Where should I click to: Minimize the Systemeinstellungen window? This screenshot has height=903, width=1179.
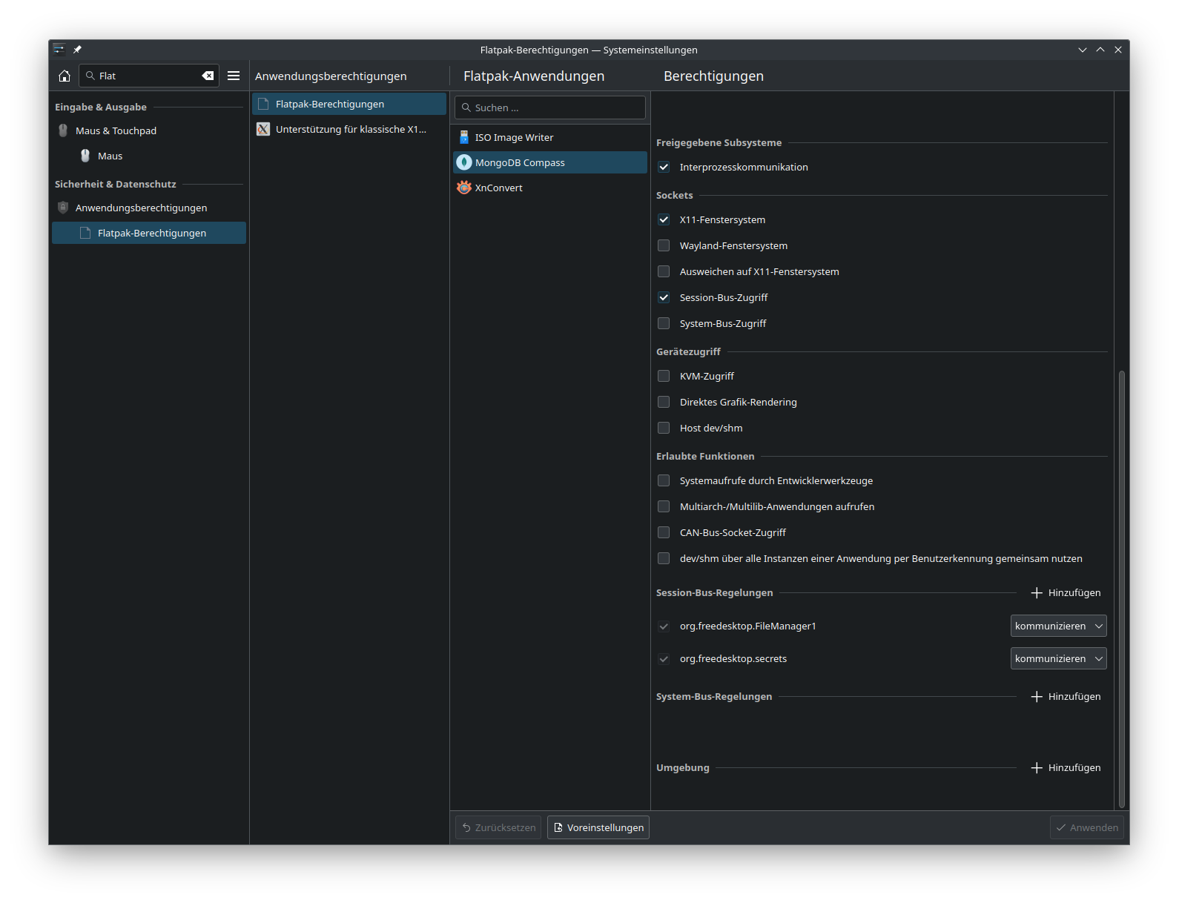(1083, 50)
